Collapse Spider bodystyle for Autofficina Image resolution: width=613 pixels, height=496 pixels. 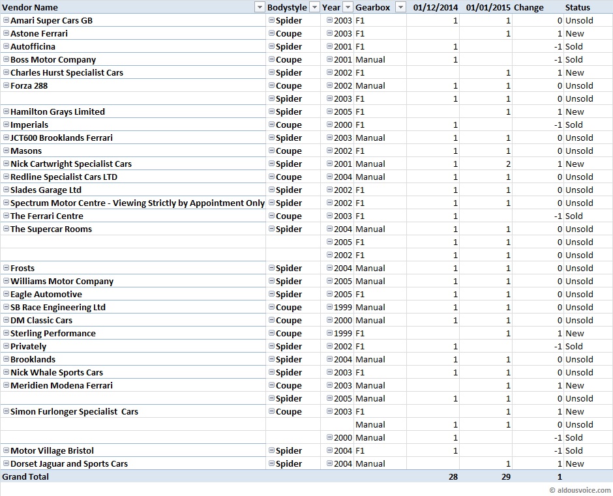click(271, 46)
